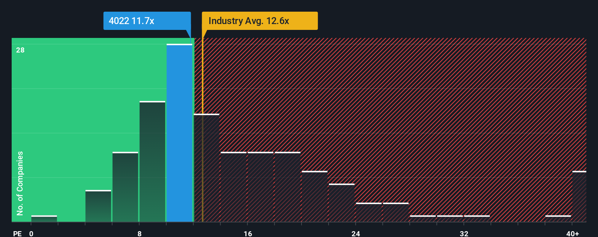
Task: Click the '16' x-axis tick label
Action: coord(248,233)
